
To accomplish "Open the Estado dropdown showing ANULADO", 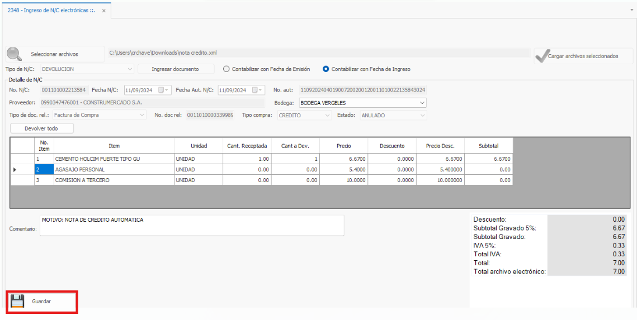I will click(422, 115).
